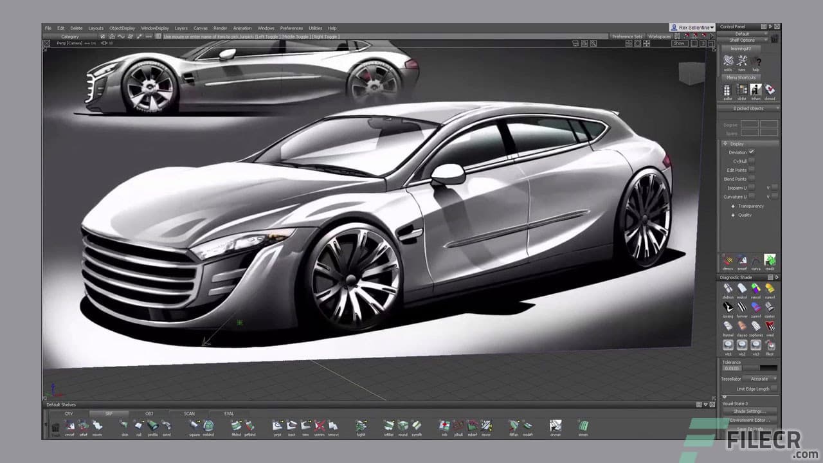Open the Tessellator Accurate dropdown
Viewport: 823px width, 463px height.
click(759, 379)
